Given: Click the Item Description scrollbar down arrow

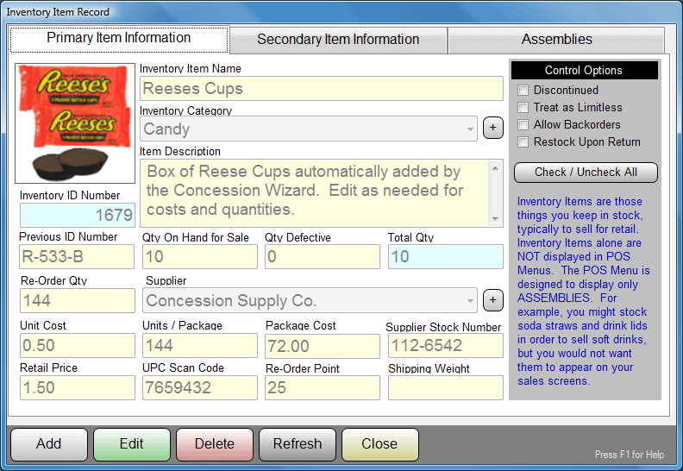Looking at the screenshot, I should tap(495, 219).
